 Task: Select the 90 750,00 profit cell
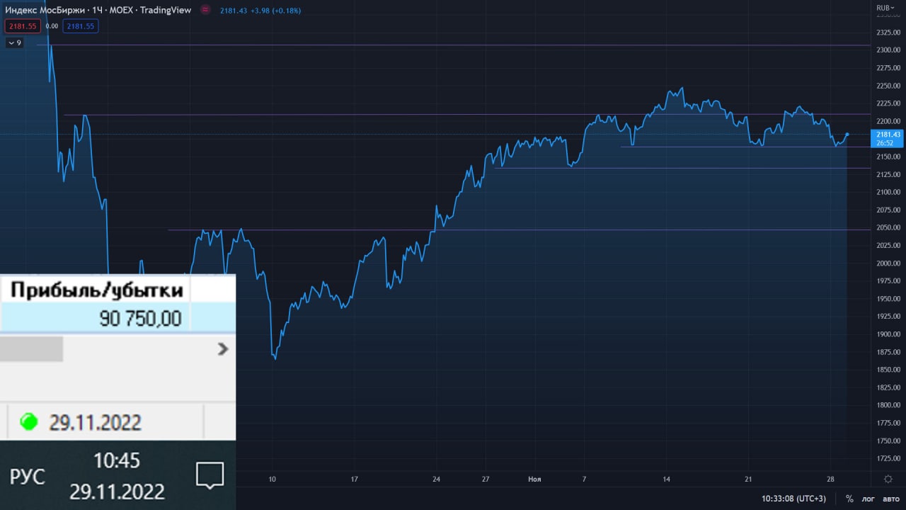117,318
